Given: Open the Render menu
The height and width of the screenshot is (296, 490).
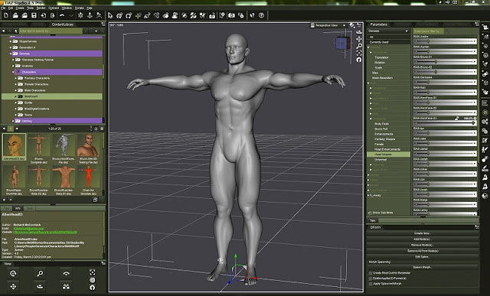Looking at the screenshot, I should (41, 8).
